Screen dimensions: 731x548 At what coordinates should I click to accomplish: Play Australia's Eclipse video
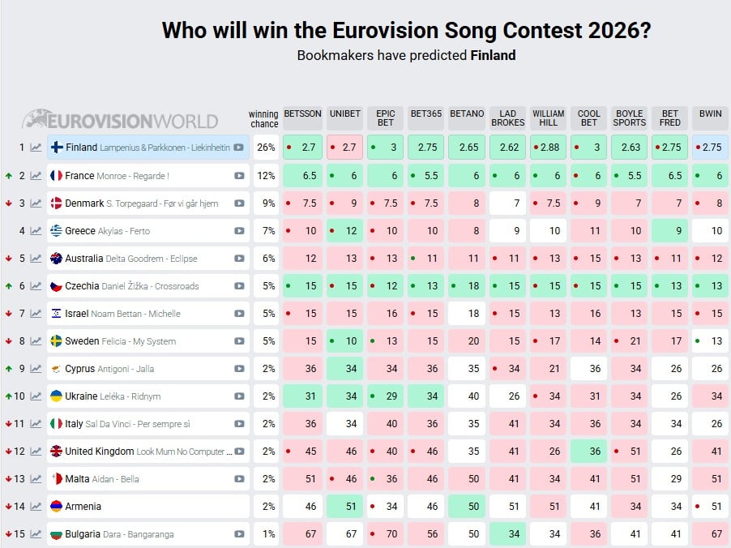239,259
